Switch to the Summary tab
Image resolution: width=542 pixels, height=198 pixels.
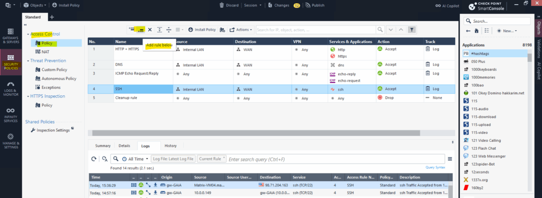click(x=103, y=146)
